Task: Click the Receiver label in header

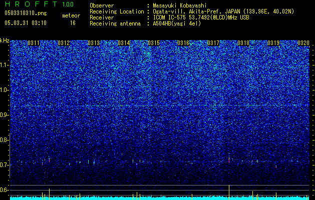Action: point(102,17)
